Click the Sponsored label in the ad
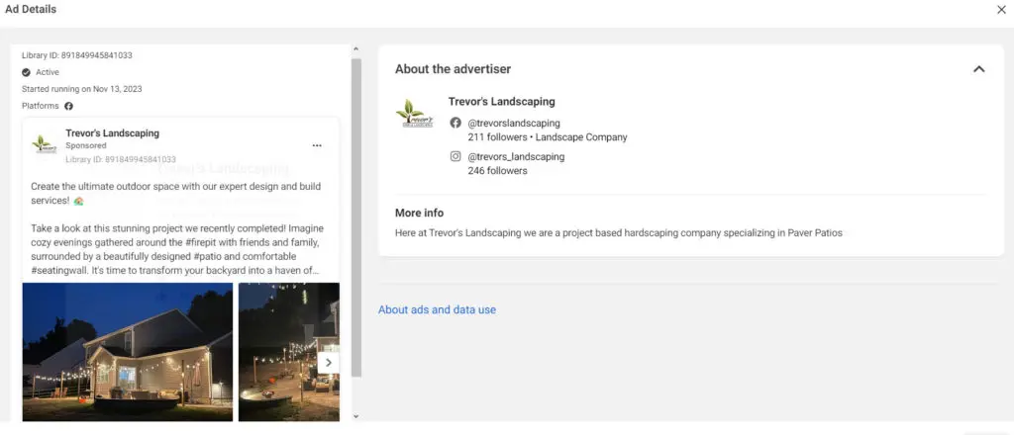1014x435 pixels. [x=86, y=146]
